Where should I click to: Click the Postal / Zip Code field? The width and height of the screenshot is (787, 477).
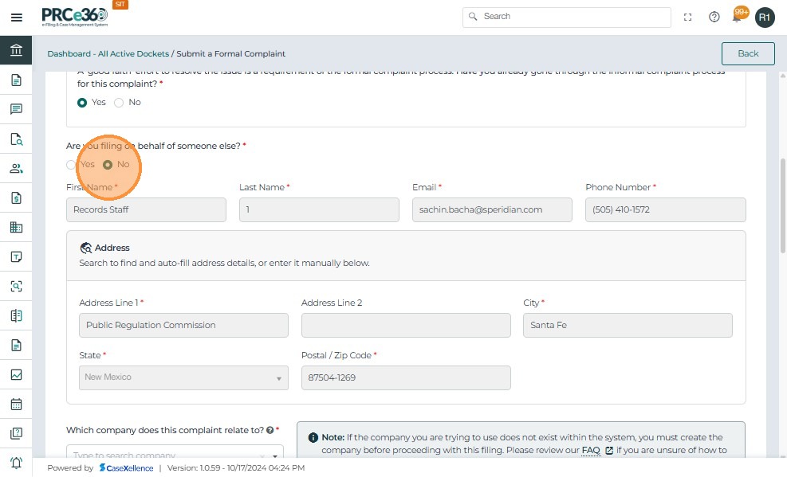pos(406,377)
